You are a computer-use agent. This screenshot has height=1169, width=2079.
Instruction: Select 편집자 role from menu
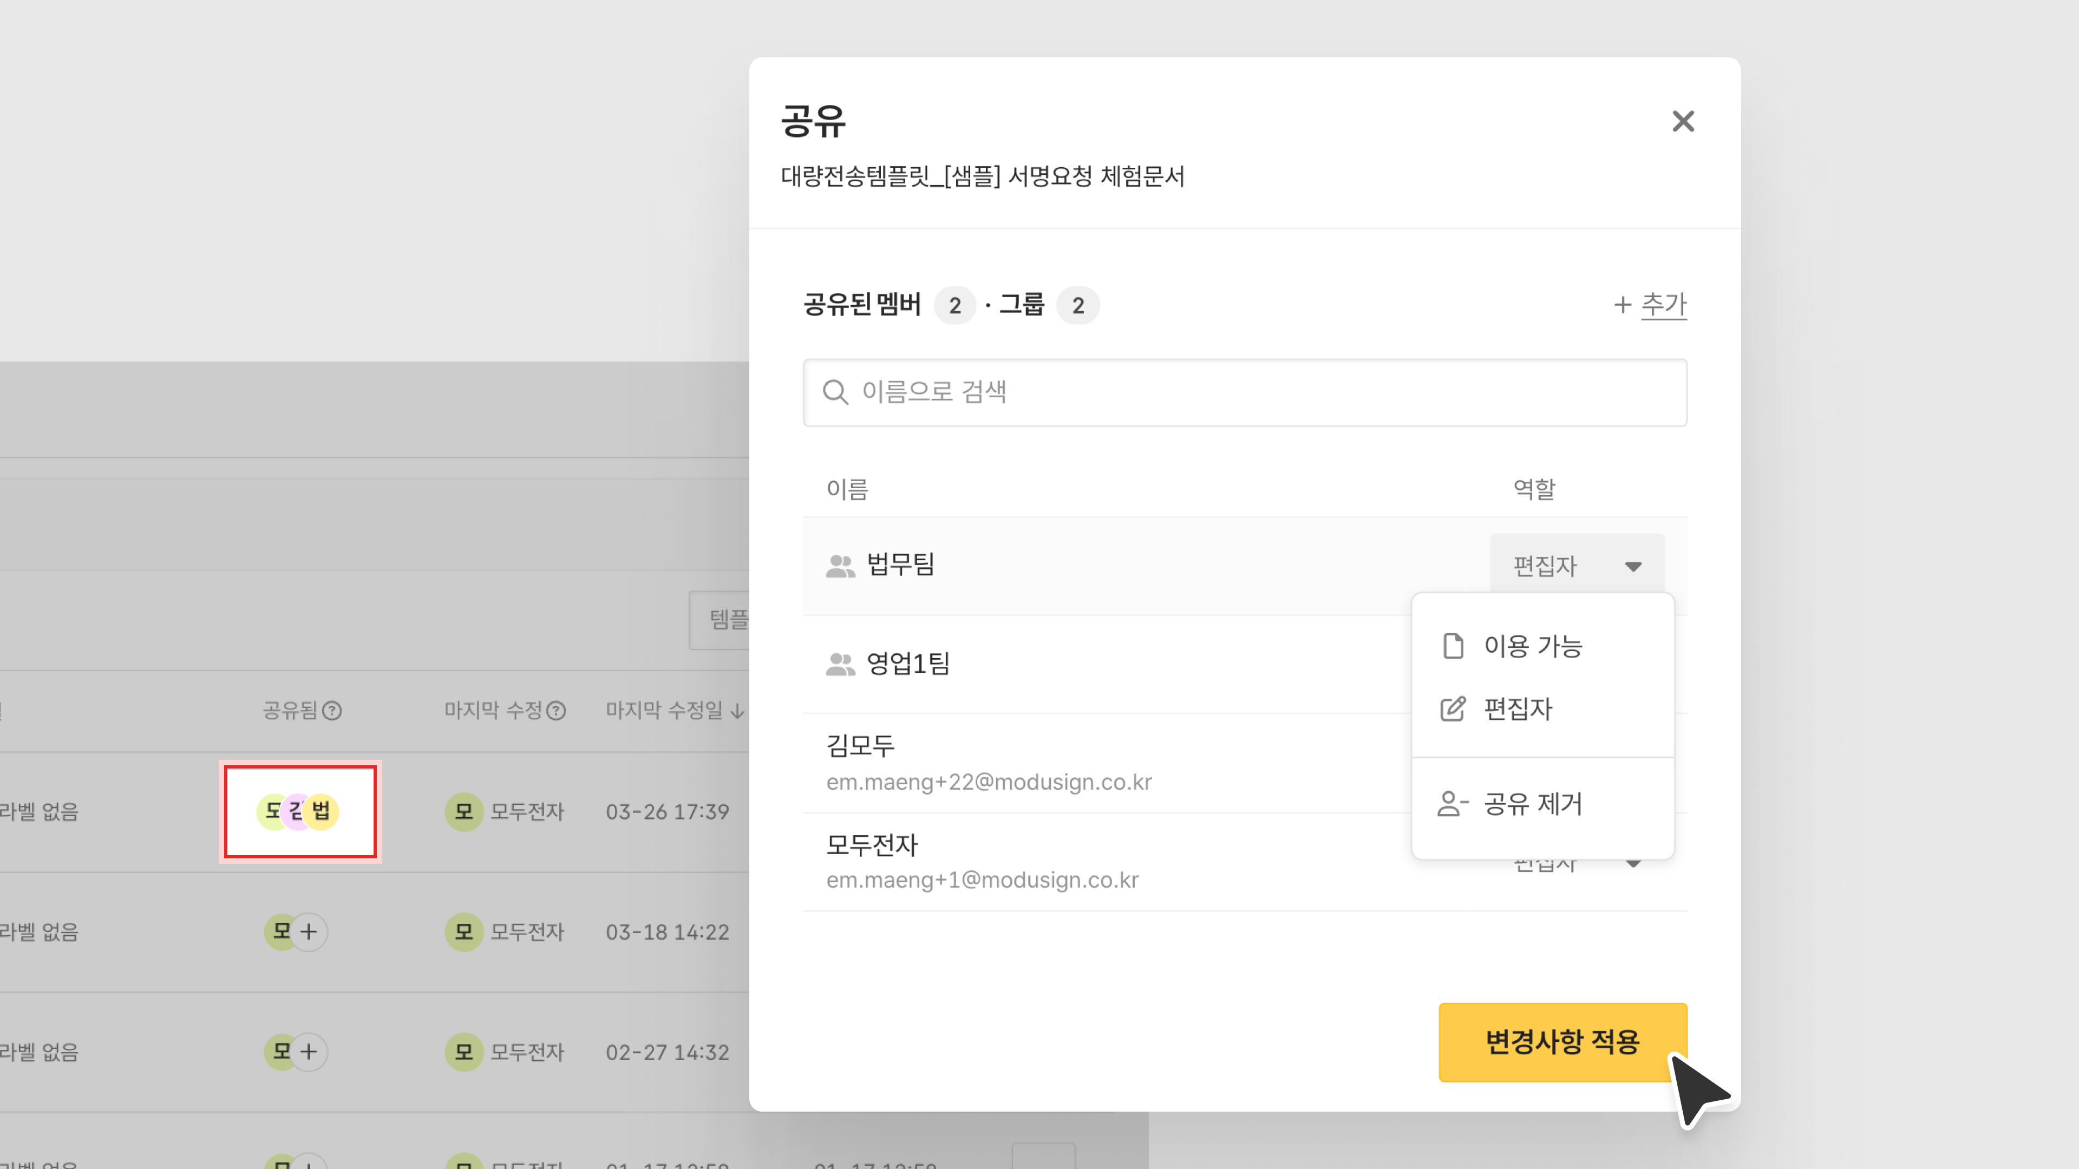1517,709
